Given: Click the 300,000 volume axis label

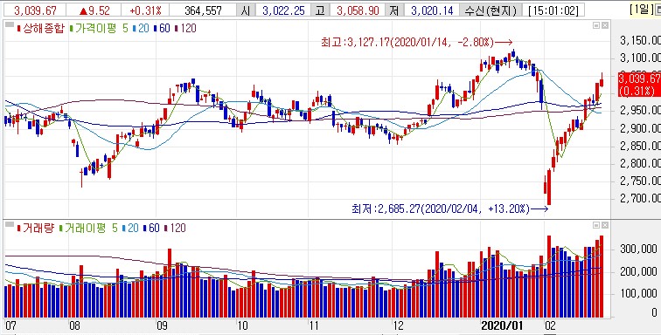Looking at the screenshot, I should point(638,250).
